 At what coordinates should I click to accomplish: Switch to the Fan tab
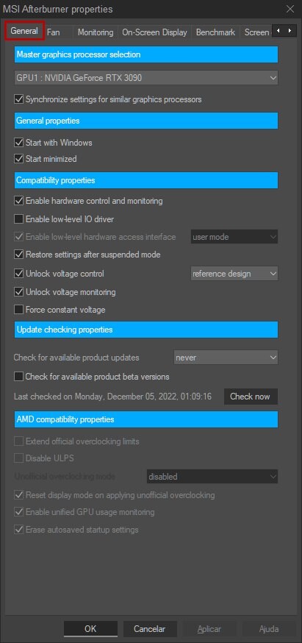[x=53, y=32]
